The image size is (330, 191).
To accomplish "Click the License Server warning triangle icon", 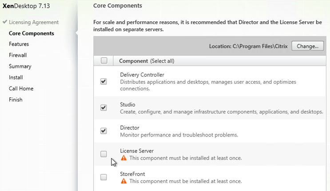I will [x=124, y=158].
